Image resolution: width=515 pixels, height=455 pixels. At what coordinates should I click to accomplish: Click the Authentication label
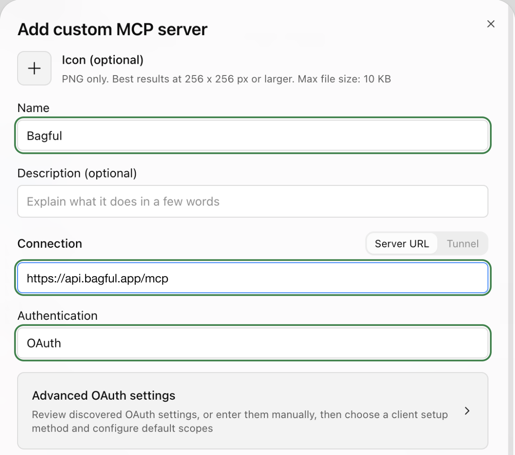[x=58, y=316]
